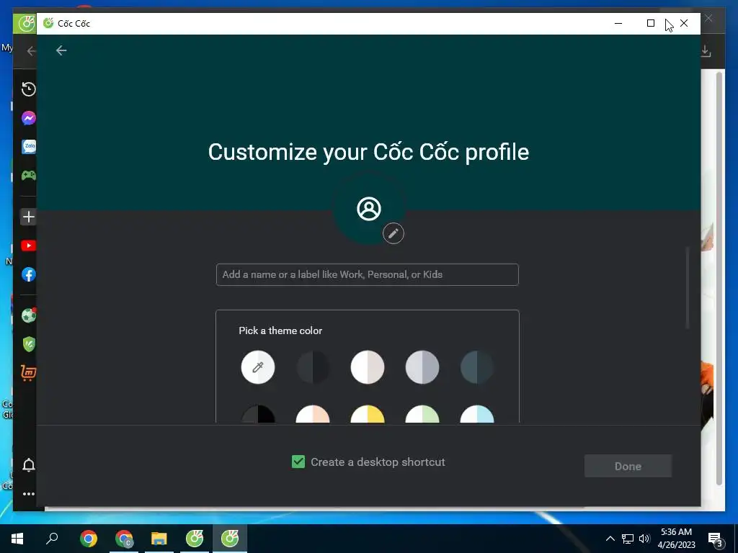738x553 pixels.
Task: Close the Cốc Cốc profile window
Action: pos(684,23)
